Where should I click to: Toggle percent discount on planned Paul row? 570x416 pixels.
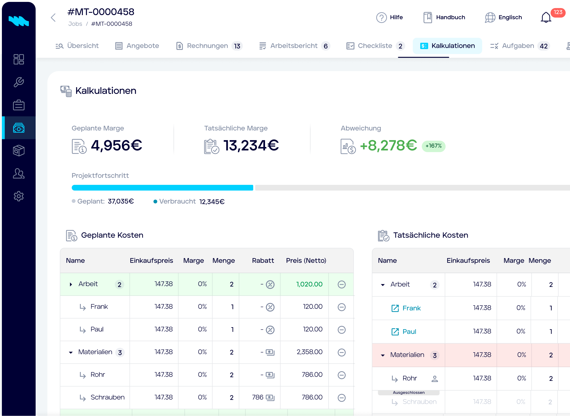[x=270, y=330]
